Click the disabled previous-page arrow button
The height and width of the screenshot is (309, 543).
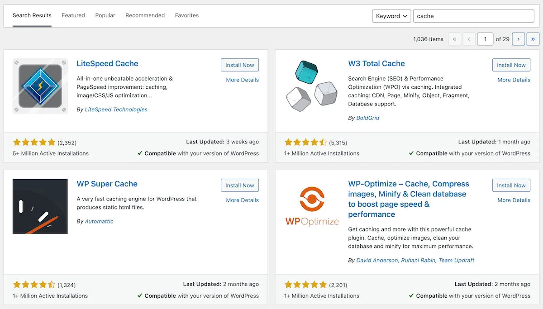coord(469,39)
